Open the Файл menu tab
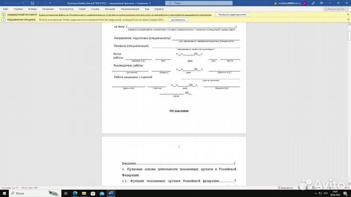The height and width of the screenshot is (197, 351). coord(5,9)
